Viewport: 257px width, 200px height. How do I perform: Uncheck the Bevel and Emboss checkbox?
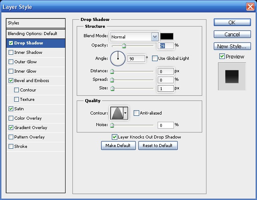(x=11, y=81)
